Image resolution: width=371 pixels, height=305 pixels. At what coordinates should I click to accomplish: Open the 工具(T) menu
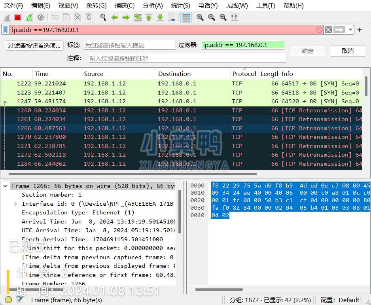[x=266, y=6]
